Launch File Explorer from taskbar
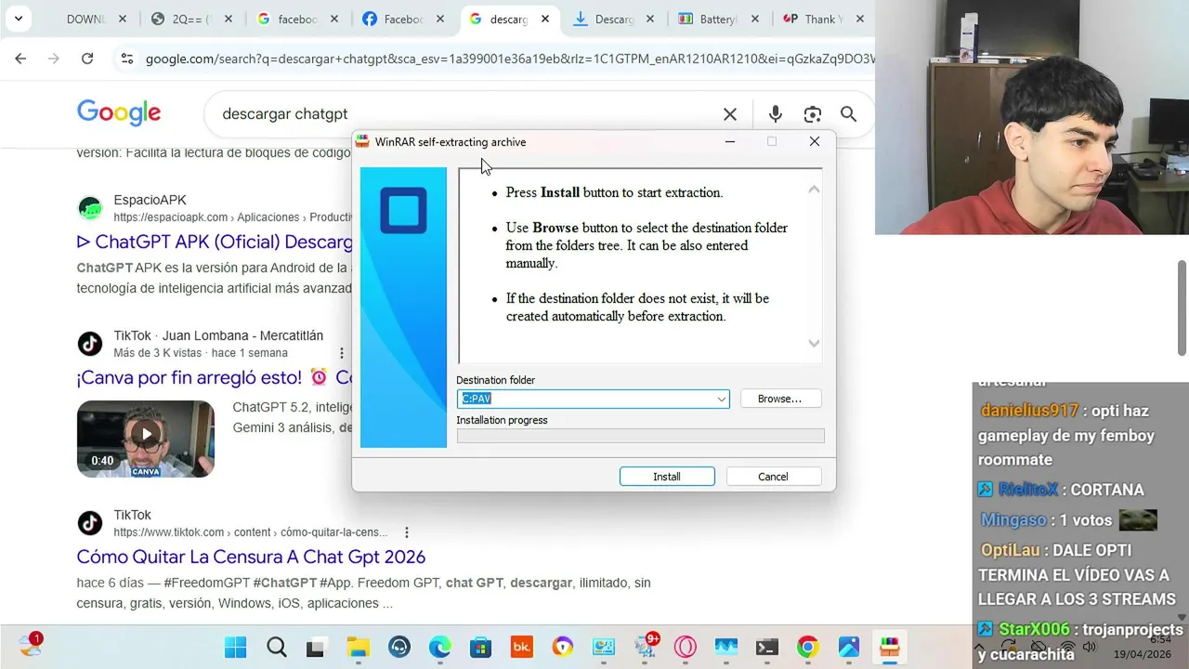 [x=358, y=648]
